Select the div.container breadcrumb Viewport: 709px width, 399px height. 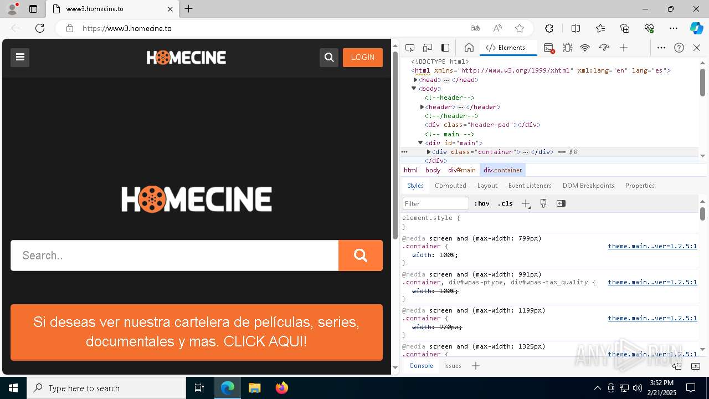tap(503, 170)
